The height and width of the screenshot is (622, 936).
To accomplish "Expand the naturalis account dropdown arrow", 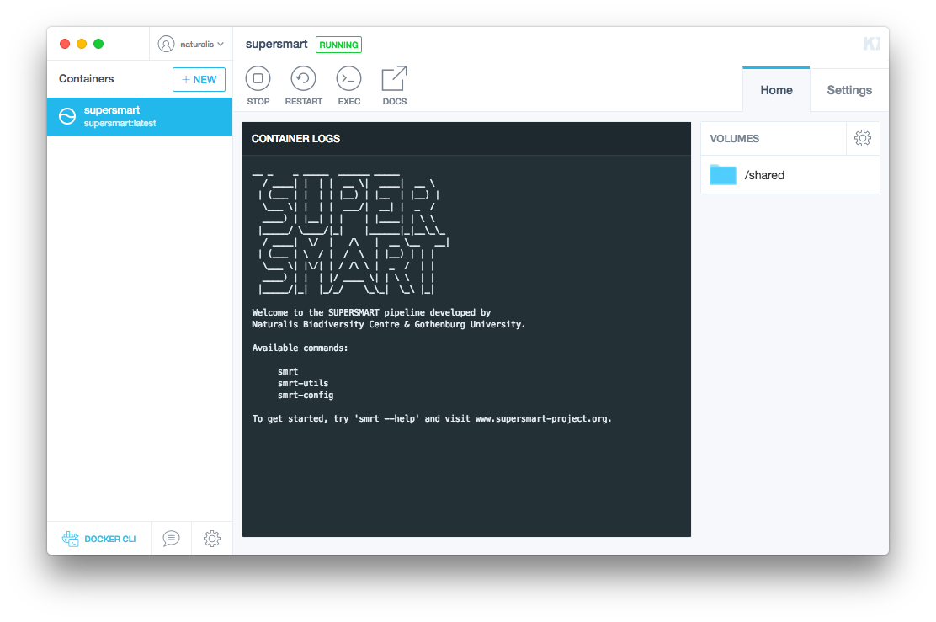I will pos(221,44).
